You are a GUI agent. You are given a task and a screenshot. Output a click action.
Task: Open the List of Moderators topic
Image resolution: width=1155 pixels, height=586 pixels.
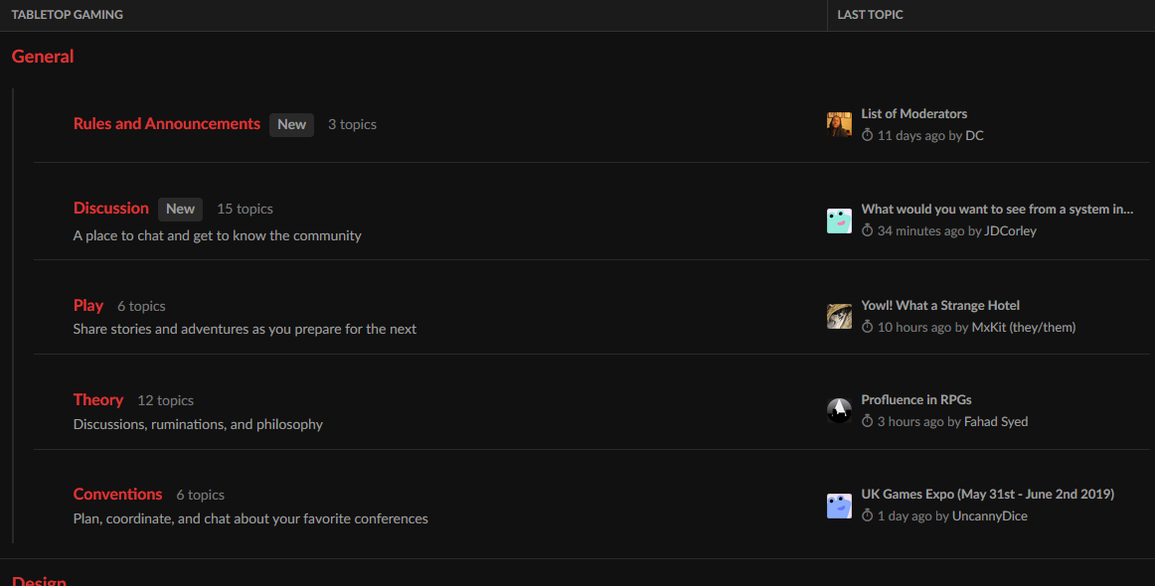point(914,113)
